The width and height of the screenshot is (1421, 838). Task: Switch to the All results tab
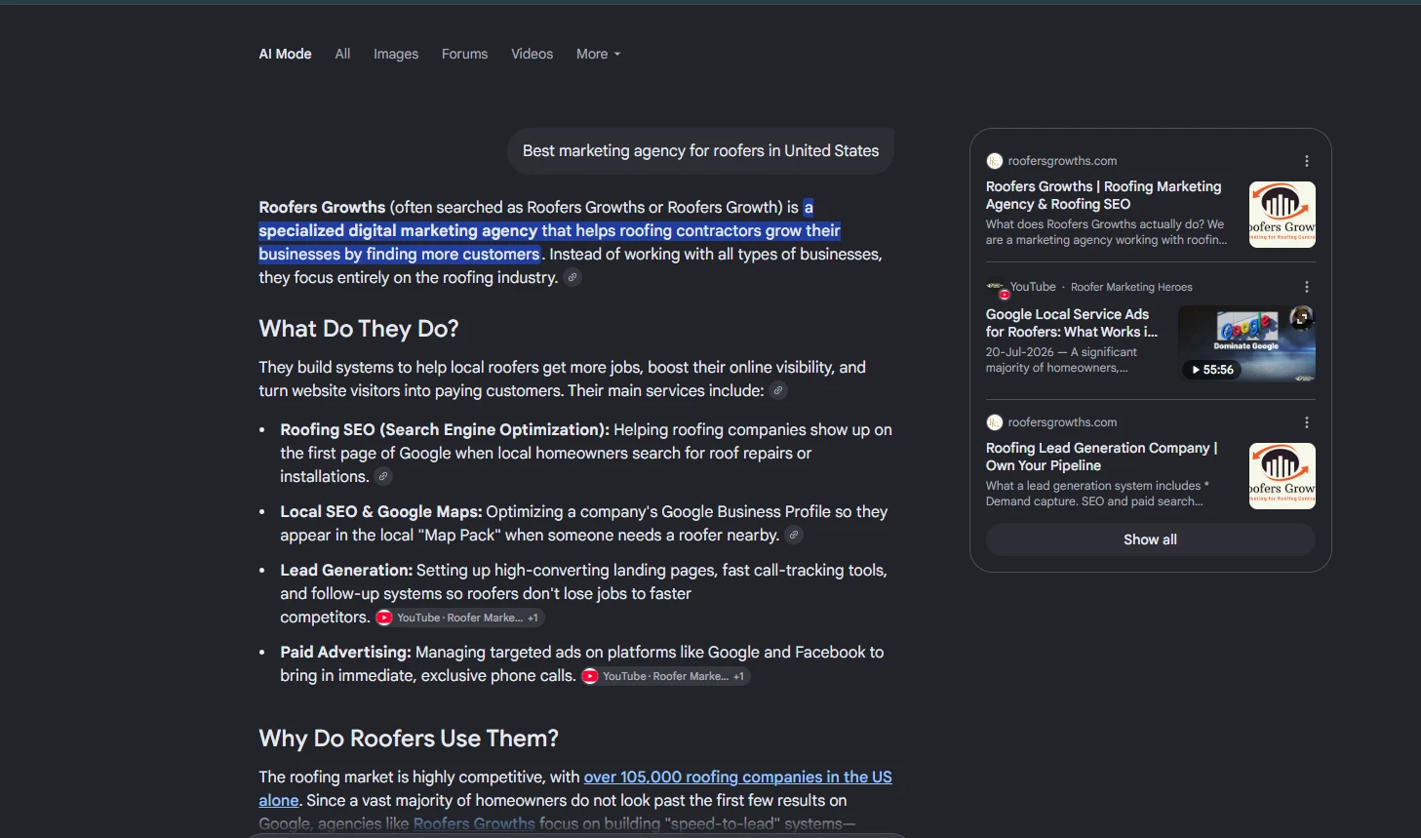click(342, 54)
